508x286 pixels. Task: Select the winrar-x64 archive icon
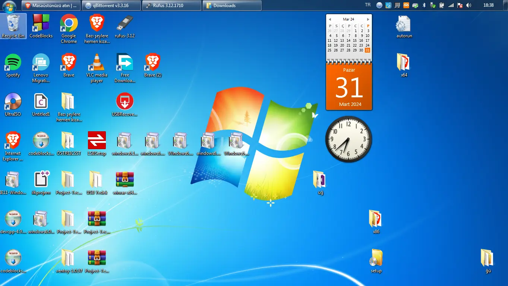(x=125, y=183)
